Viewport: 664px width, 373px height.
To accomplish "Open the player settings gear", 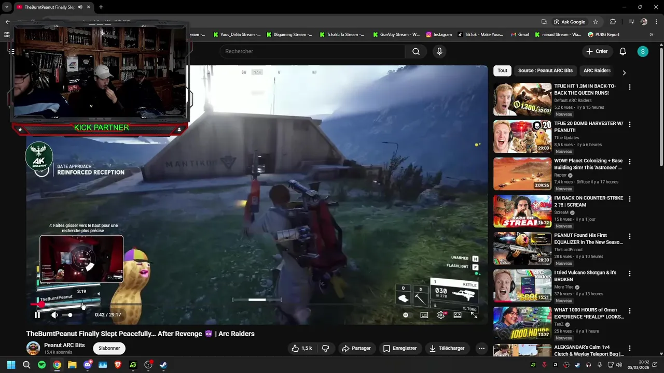I will pos(441,315).
